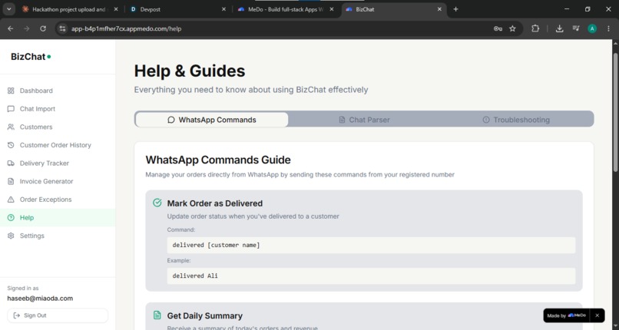Go to the Customers page
The width and height of the screenshot is (619, 330).
click(x=58, y=127)
